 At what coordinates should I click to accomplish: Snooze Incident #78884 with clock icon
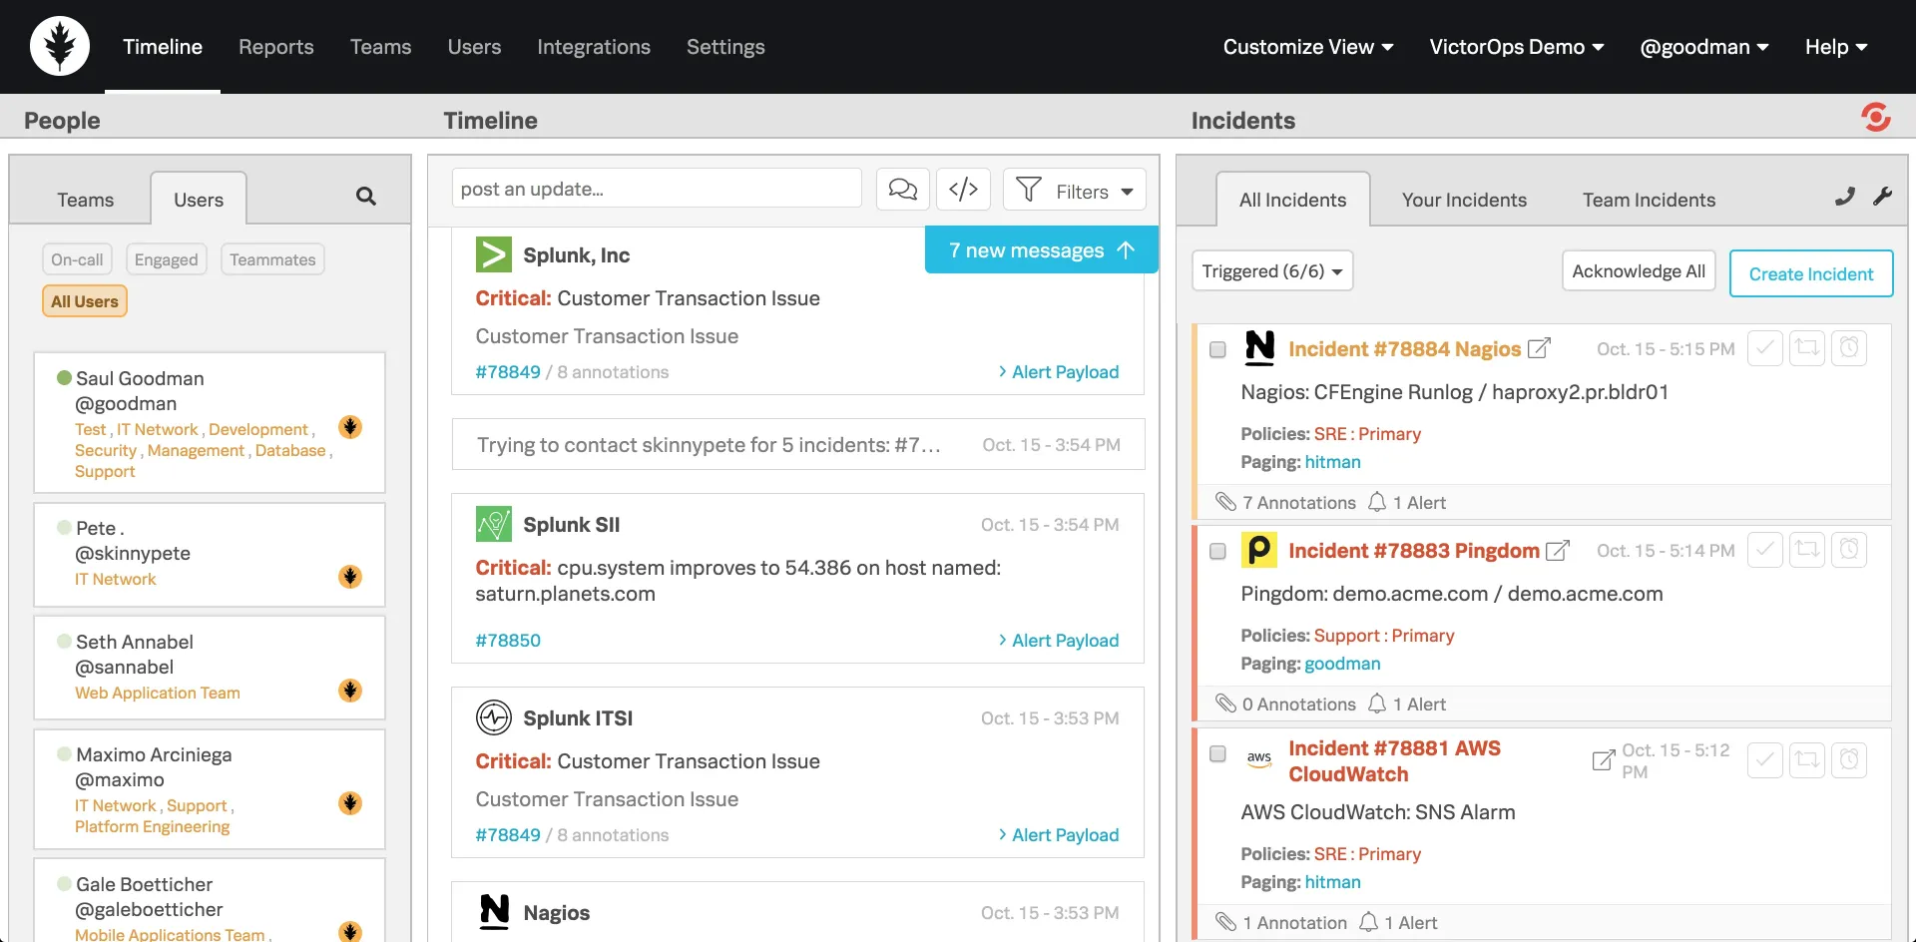[x=1849, y=348]
